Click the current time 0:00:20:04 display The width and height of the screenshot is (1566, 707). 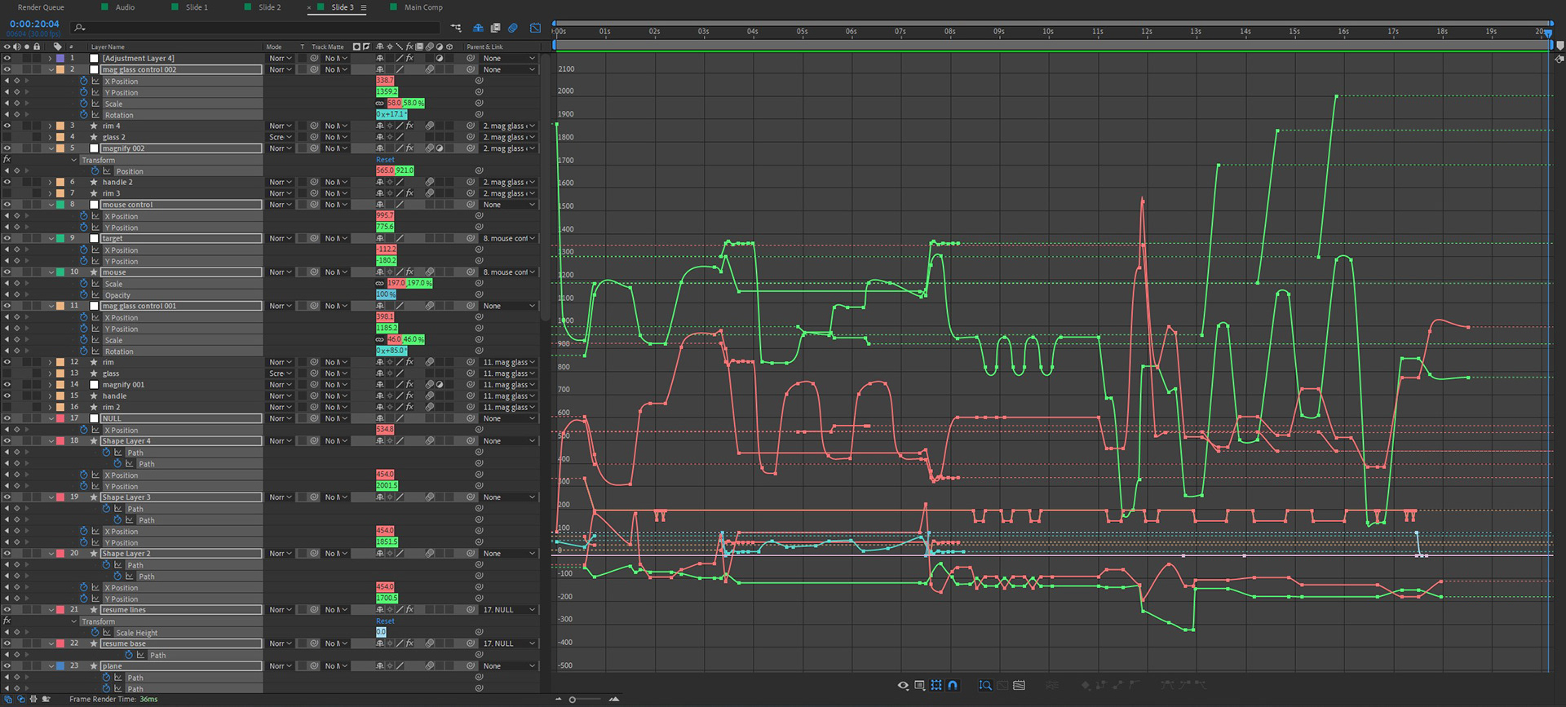[x=34, y=24]
